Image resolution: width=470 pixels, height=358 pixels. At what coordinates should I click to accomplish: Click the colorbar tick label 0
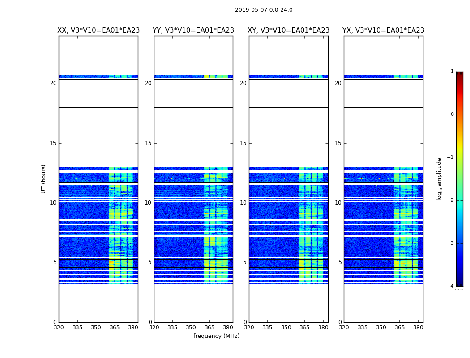(x=452, y=115)
